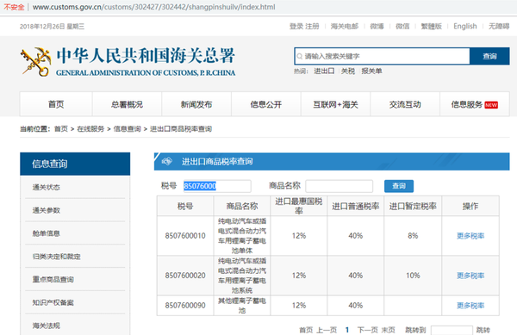This screenshot has height=335, width=517.
Task: Select page 1 in pagination
Action: [x=347, y=330]
